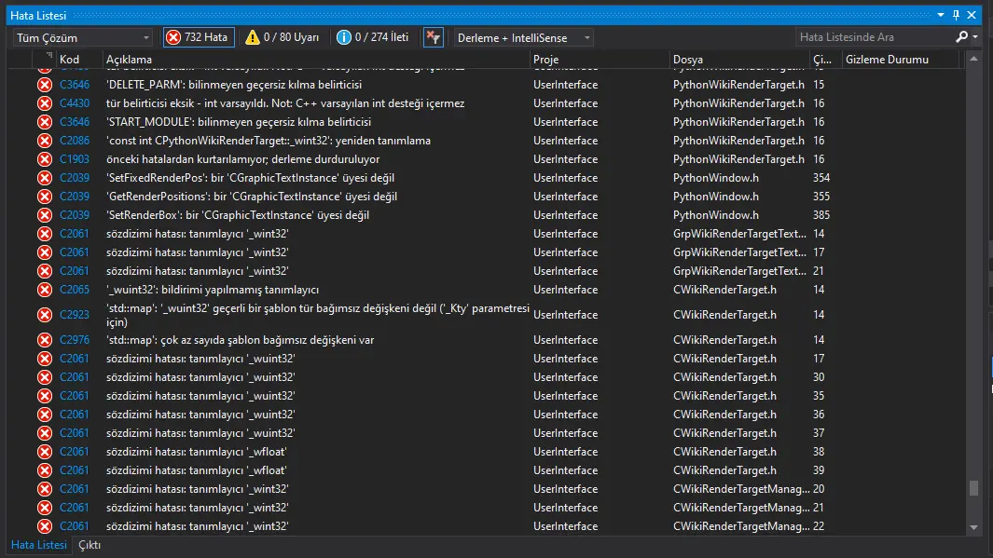Open the window position menu arrow in title bar
The height and width of the screenshot is (558, 993).
click(x=941, y=16)
